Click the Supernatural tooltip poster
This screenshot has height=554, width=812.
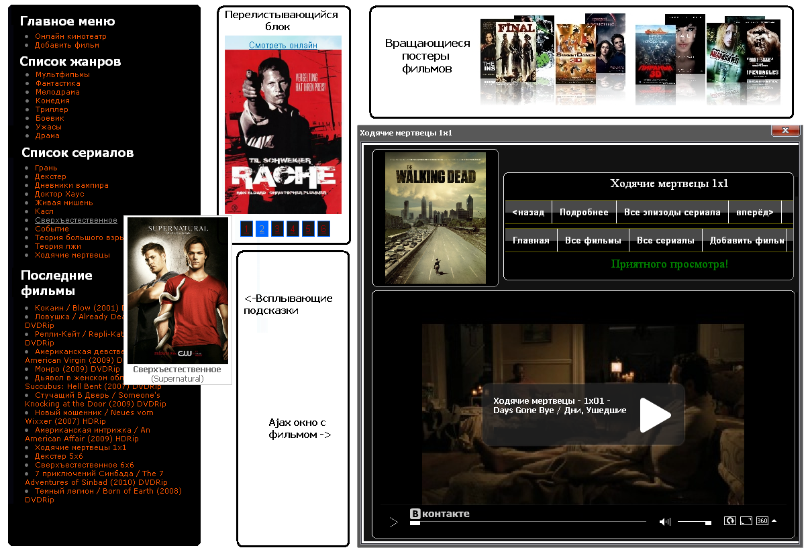178,291
